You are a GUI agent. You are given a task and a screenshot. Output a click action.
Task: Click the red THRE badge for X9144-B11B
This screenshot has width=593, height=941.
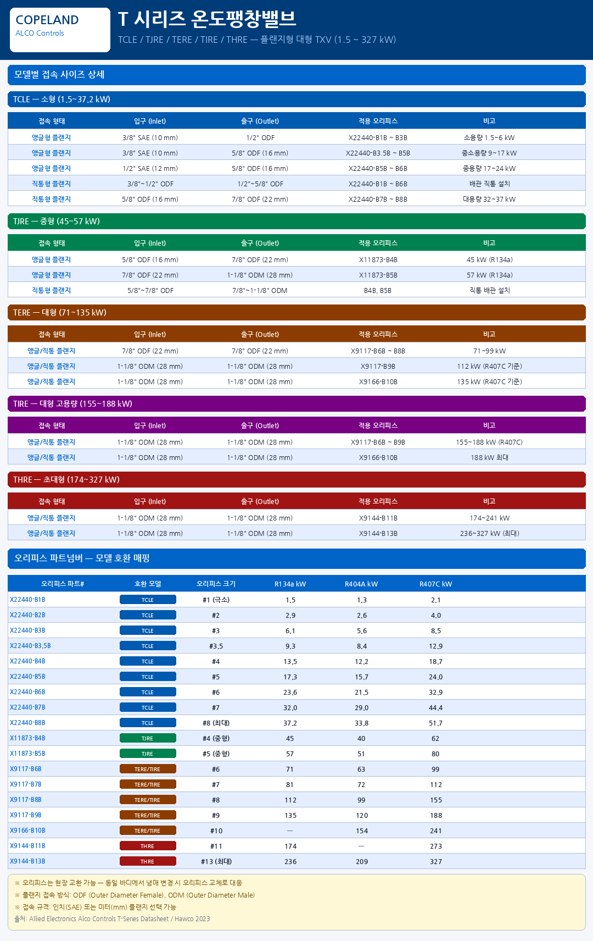tap(148, 846)
